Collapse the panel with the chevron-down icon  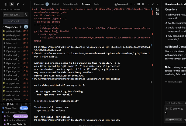tap(153, 4)
